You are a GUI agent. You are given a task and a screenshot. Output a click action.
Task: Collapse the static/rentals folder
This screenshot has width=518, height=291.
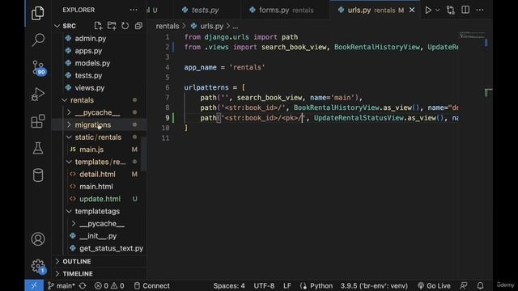99,137
